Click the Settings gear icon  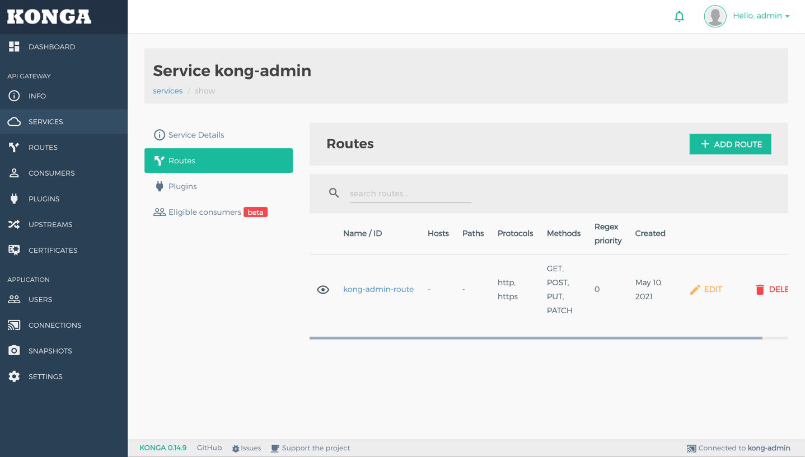coord(14,377)
